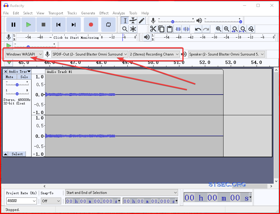
Task: Click the timeline green playhead triangle
Action: point(9,63)
